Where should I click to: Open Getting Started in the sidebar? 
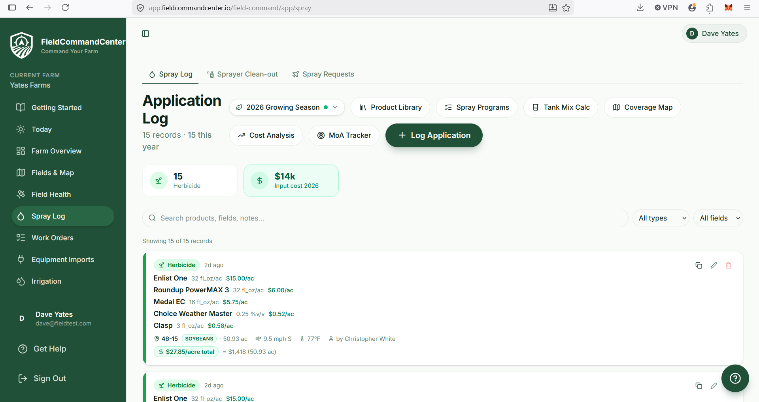(x=63, y=108)
